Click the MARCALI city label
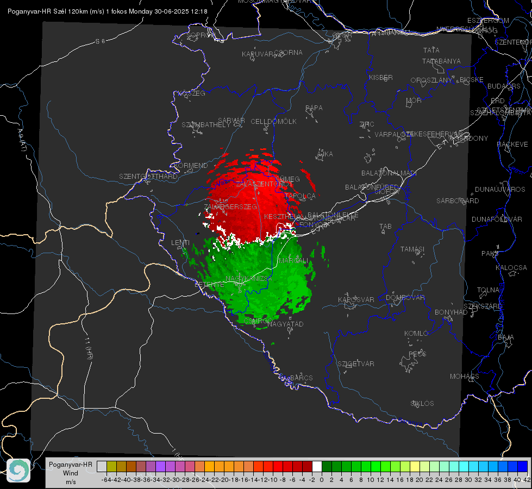532x489 pixels. 293,261
